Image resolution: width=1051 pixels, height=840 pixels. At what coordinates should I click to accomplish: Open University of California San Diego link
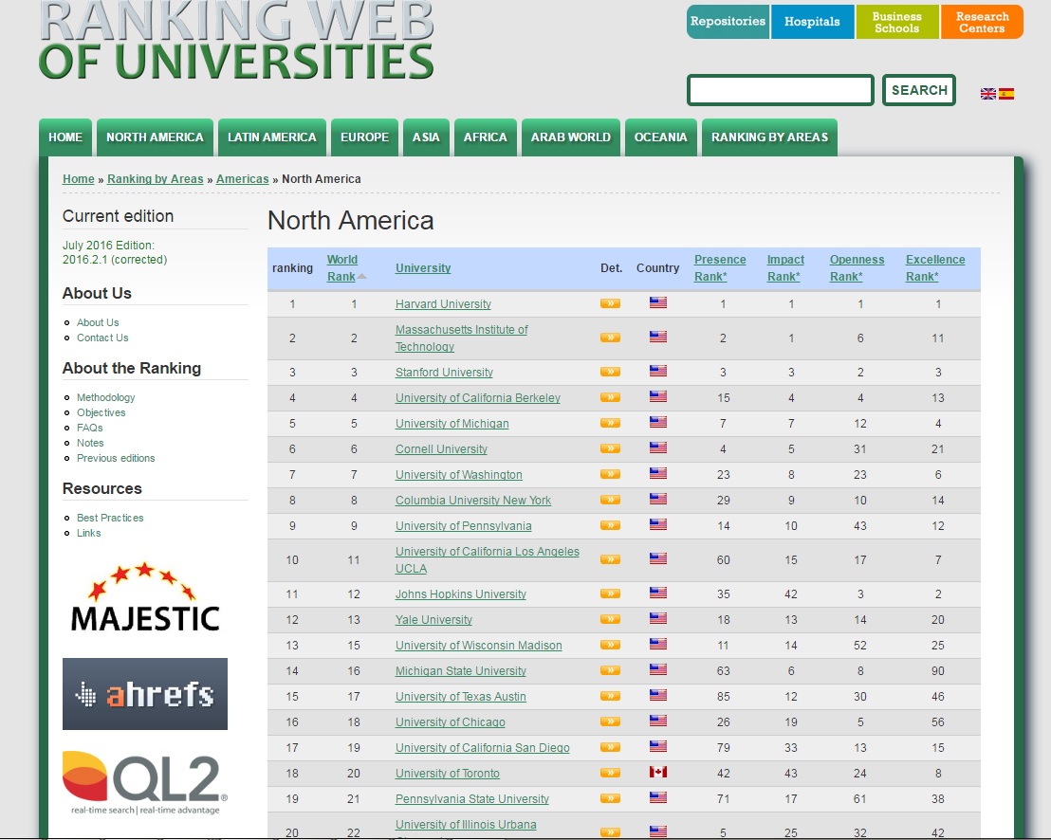pos(483,747)
